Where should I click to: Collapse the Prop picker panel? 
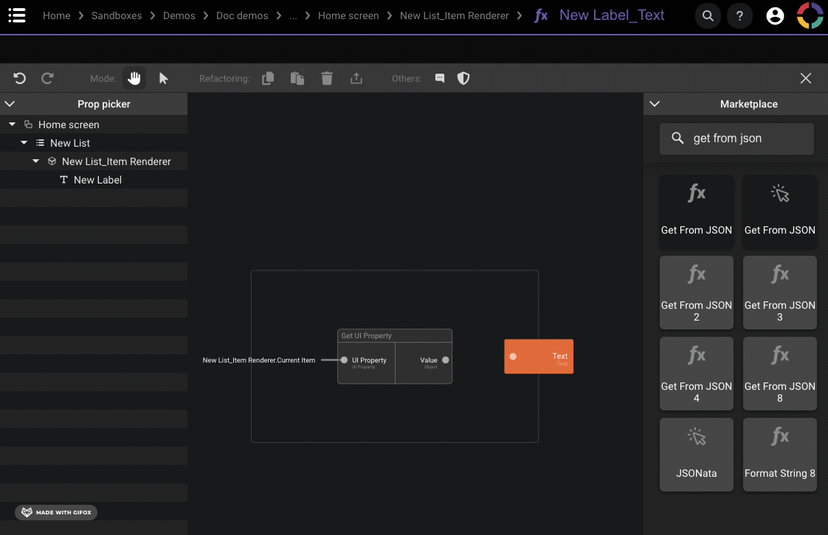pyautogui.click(x=10, y=104)
